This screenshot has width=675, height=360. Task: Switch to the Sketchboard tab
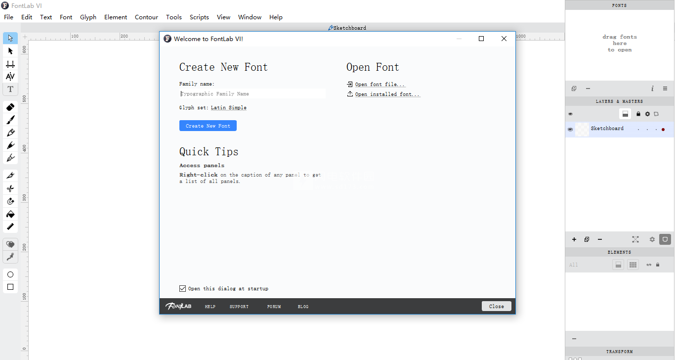[x=347, y=28]
